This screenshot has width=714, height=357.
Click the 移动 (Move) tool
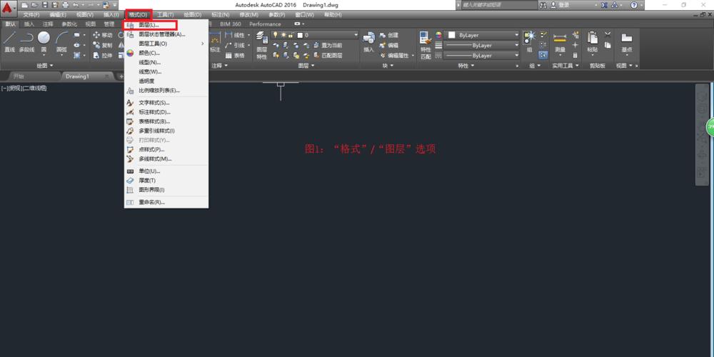click(x=102, y=35)
